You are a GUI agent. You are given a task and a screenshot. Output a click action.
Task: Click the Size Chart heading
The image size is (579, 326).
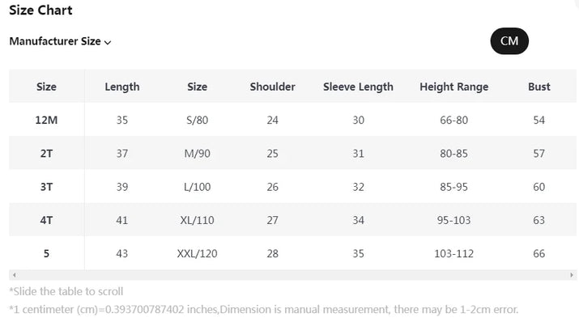(x=40, y=11)
